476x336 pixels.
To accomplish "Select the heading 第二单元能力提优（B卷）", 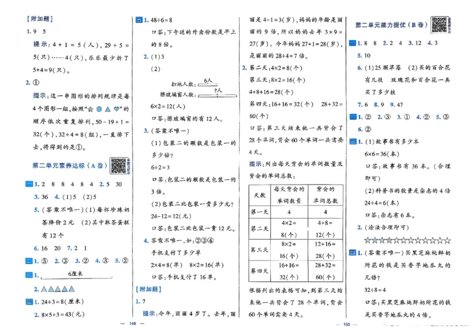I will (392, 25).
